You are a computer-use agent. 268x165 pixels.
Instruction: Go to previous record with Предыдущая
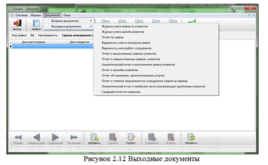37,137
